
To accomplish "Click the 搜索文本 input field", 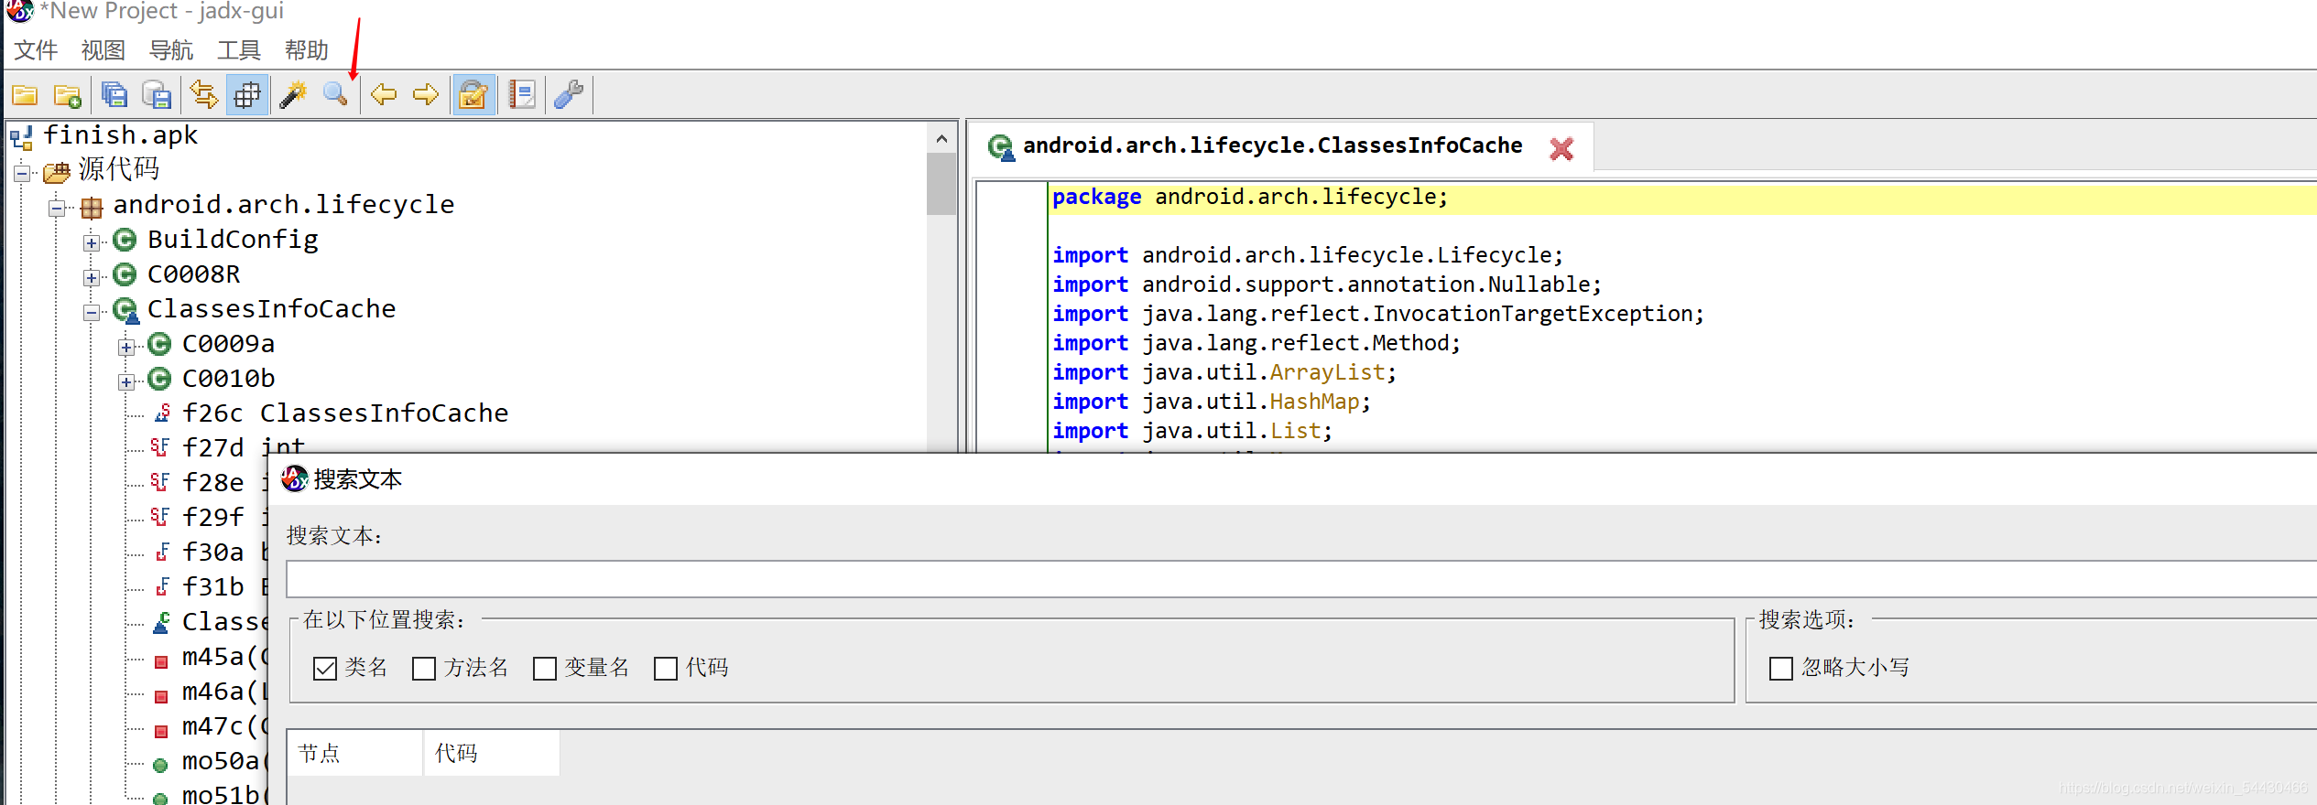I will (x=1300, y=579).
